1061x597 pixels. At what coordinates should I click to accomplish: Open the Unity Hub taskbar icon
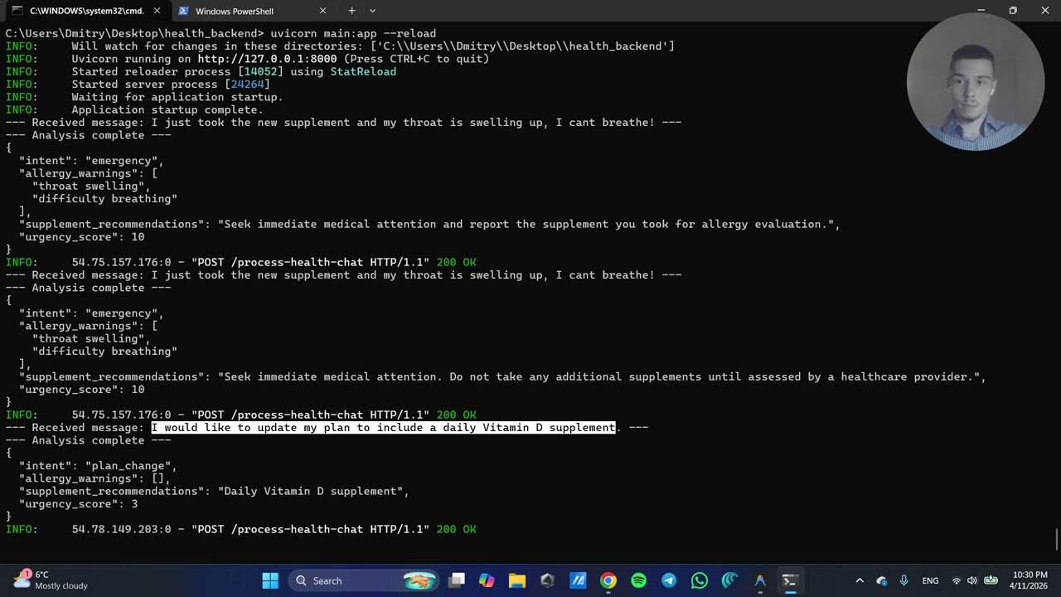547,580
